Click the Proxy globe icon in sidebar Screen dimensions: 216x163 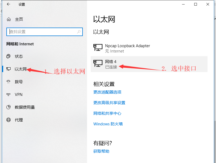pos(9,120)
